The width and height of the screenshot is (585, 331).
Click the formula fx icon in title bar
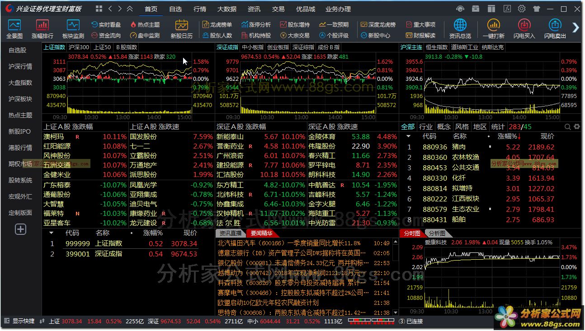[507, 9]
